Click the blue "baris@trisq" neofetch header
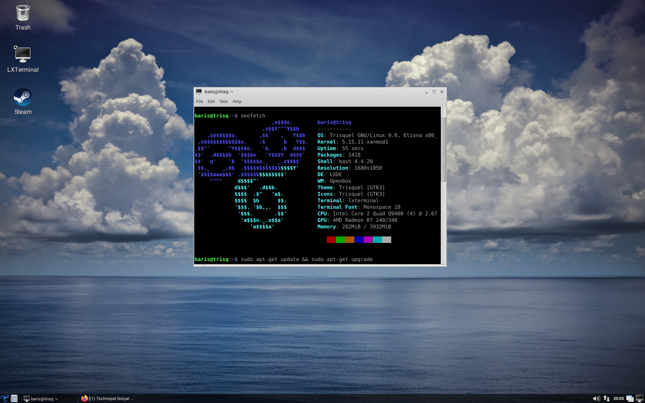Screen dimensions: 645x403 [334, 122]
